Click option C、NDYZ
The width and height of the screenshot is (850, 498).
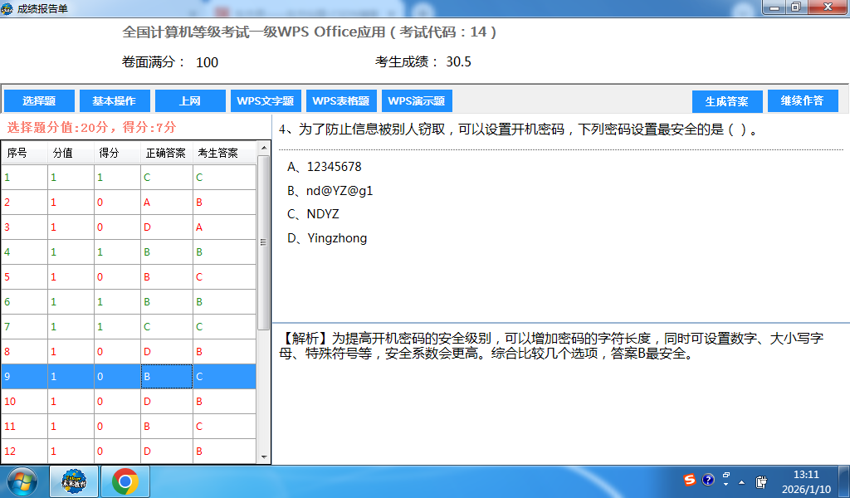coord(313,214)
